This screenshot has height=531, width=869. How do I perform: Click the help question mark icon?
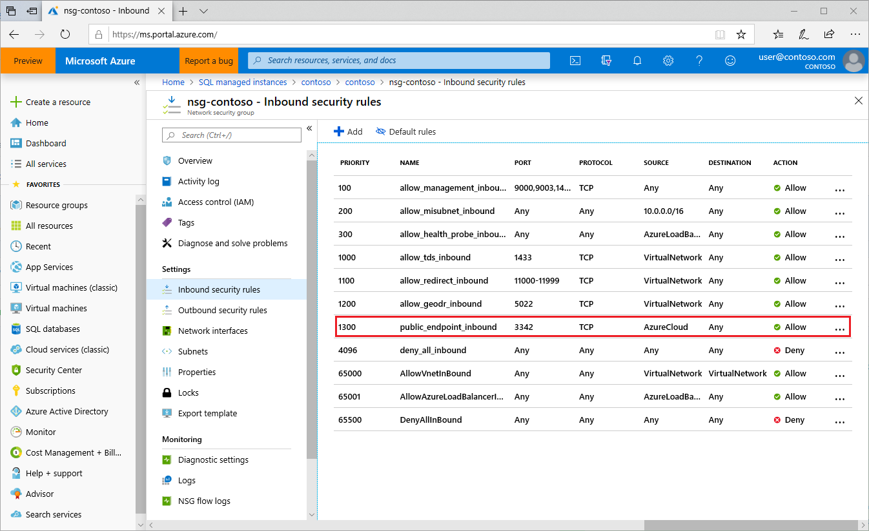[699, 61]
